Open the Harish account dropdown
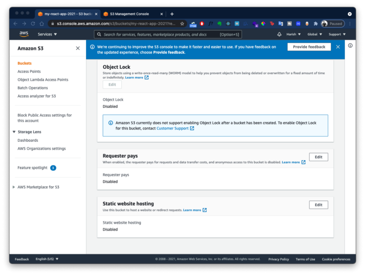365x275 pixels. tap(293, 34)
